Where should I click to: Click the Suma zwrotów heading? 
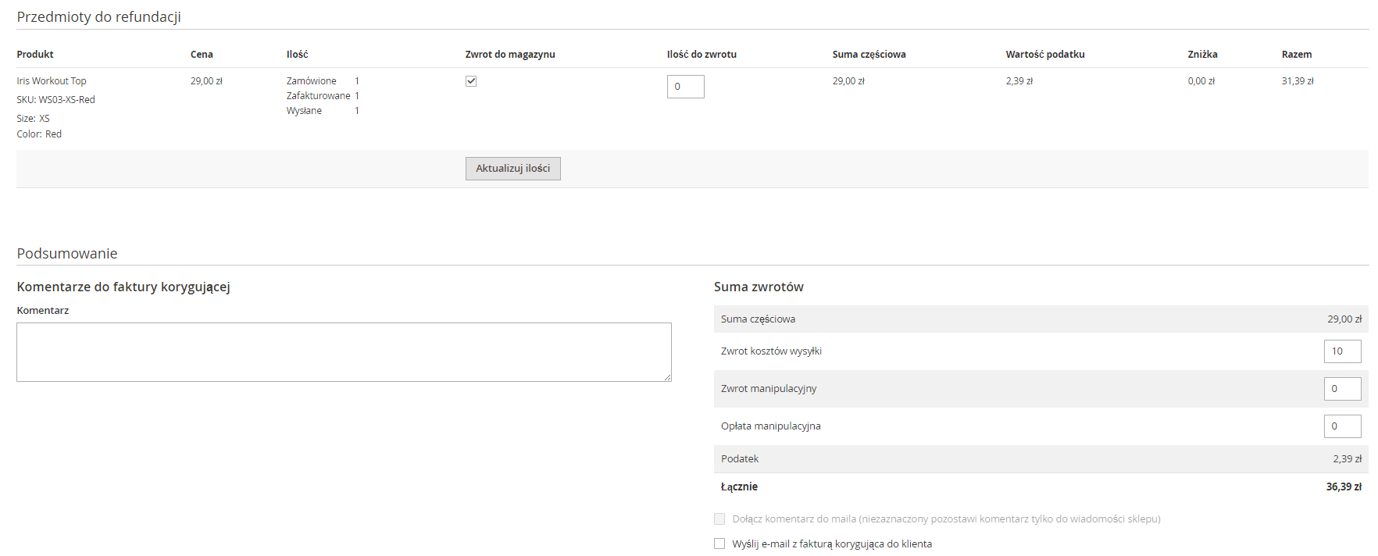[759, 287]
